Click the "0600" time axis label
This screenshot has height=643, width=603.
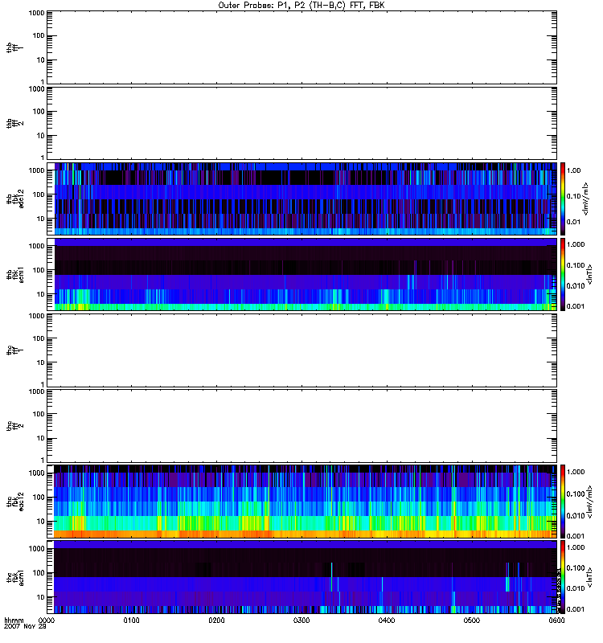point(556,620)
